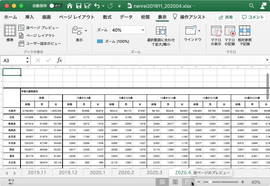270x186 pixels.
Task: Click the share account person icon
Action: [x=263, y=6]
